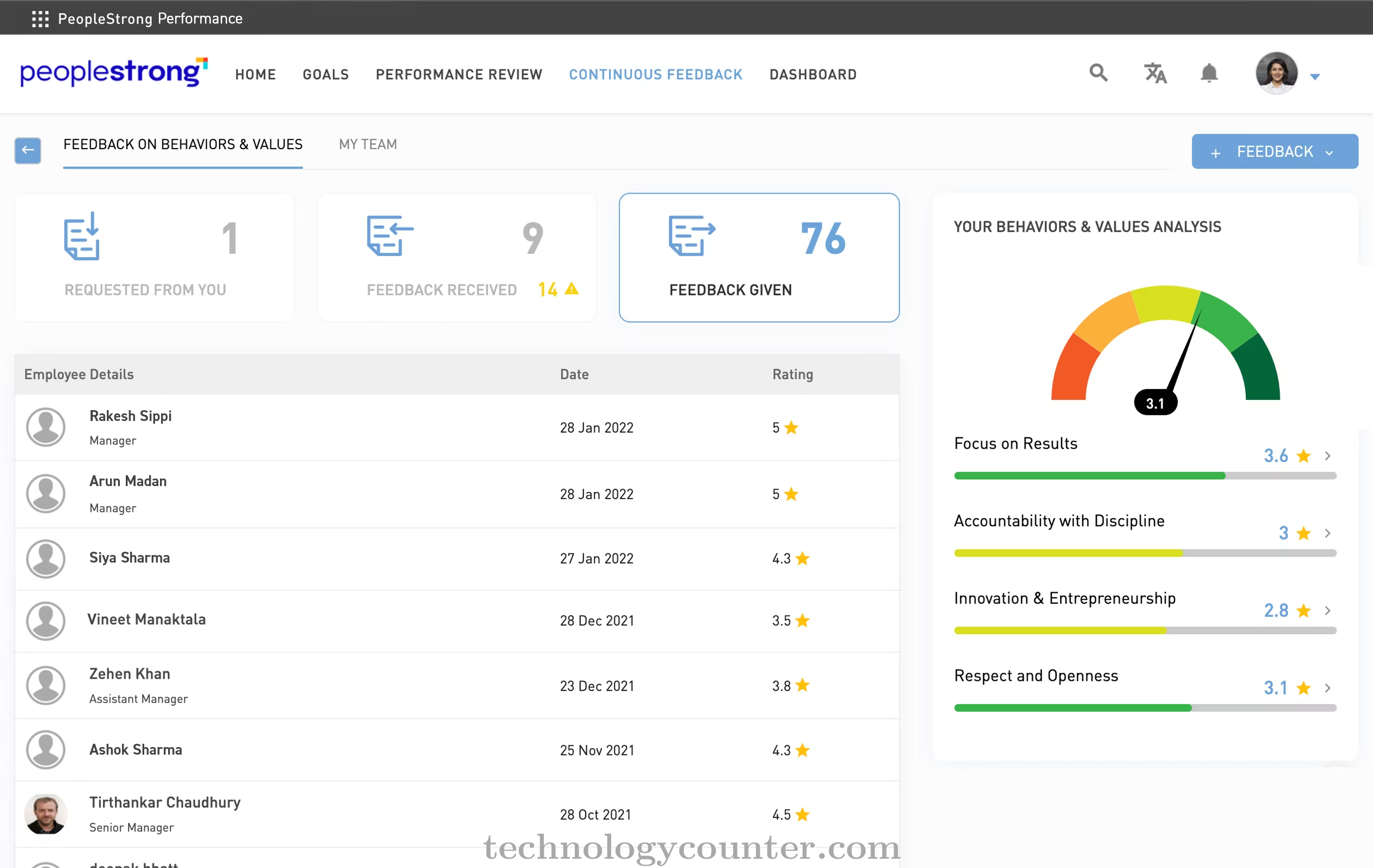Expand Focus on Results chevron
This screenshot has width=1373, height=868.
point(1327,456)
